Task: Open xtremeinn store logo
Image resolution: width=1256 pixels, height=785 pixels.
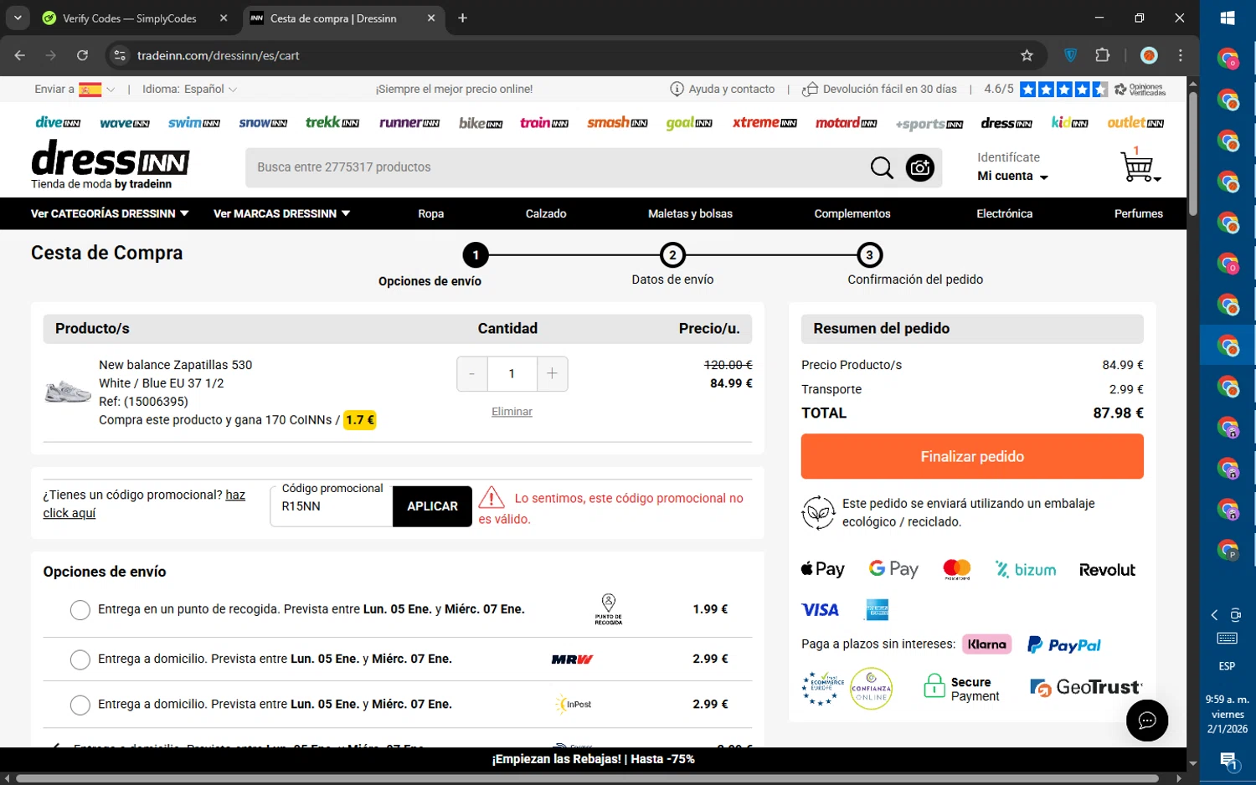Action: point(764,123)
